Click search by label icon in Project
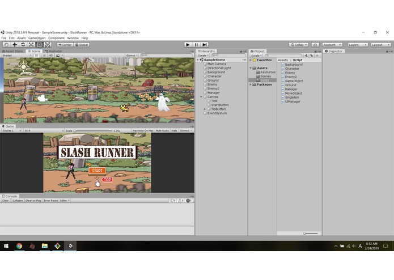394x280 pixels. (312, 56)
